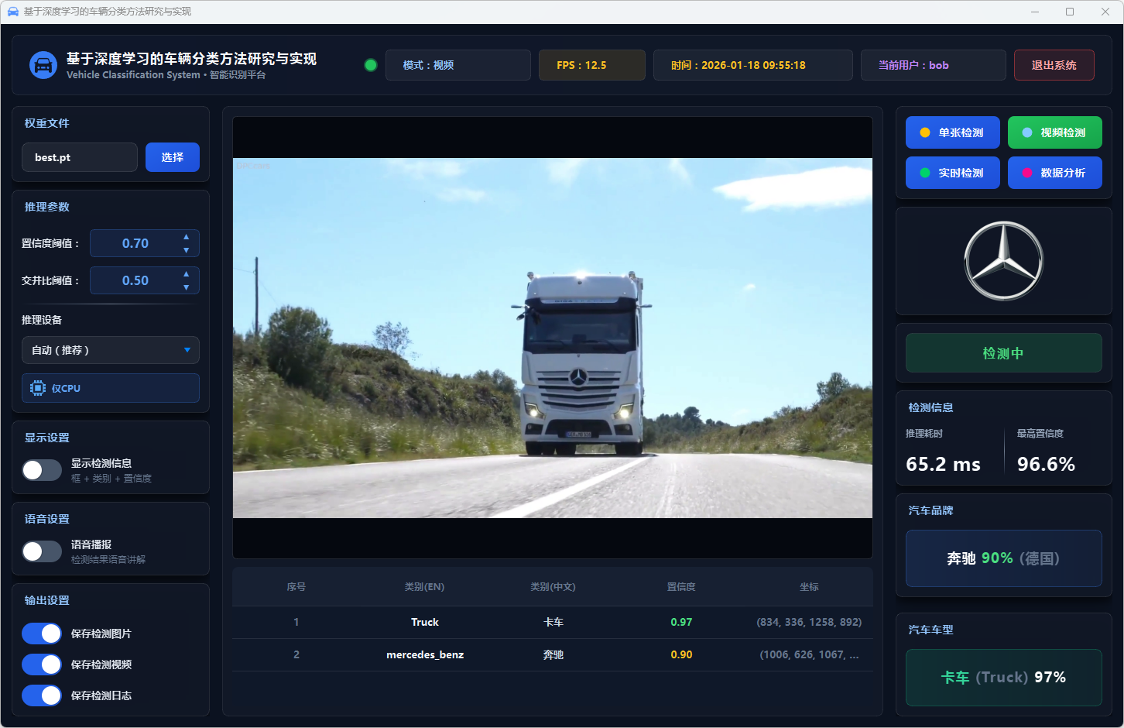Image resolution: width=1124 pixels, height=728 pixels.
Task: Click the app car icon in title bar
Action: coord(13,12)
